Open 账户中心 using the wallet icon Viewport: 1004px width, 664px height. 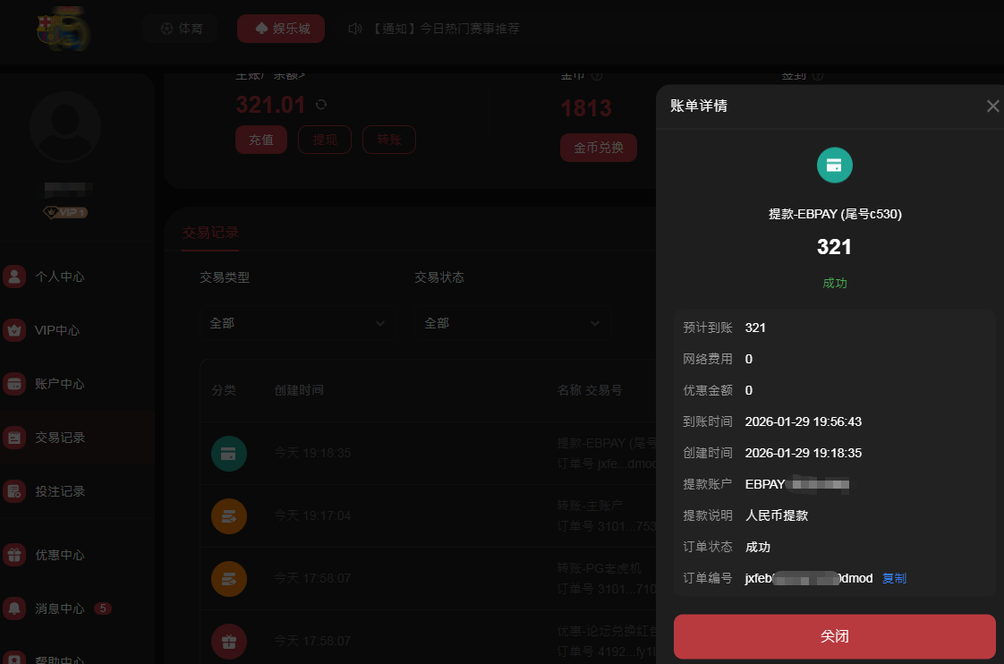pyautogui.click(x=14, y=384)
